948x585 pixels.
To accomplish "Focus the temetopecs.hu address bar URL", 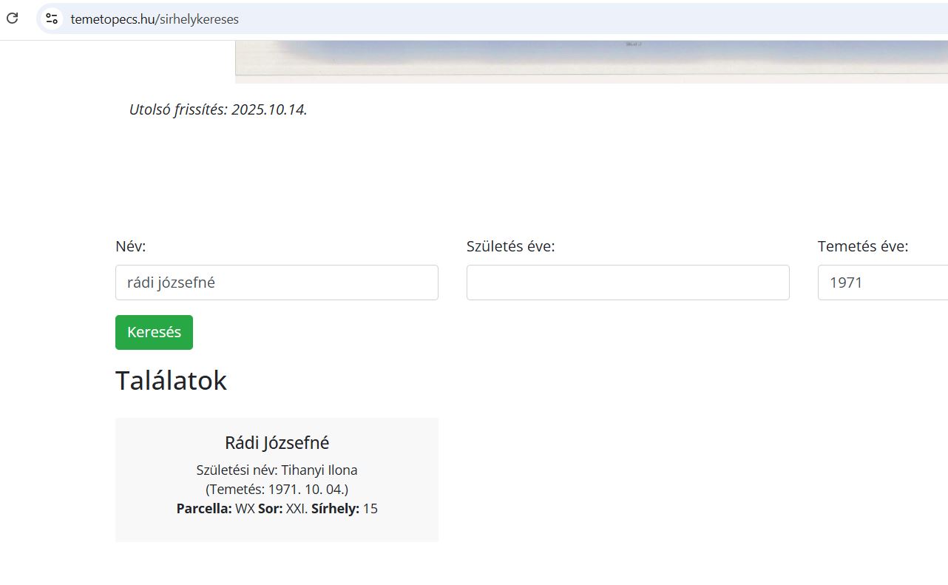I will click(x=155, y=19).
